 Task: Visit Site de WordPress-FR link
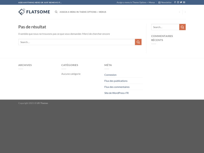click(x=116, y=93)
